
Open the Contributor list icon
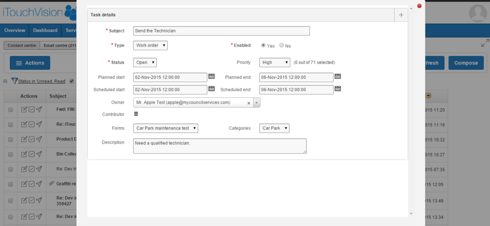click(x=136, y=114)
